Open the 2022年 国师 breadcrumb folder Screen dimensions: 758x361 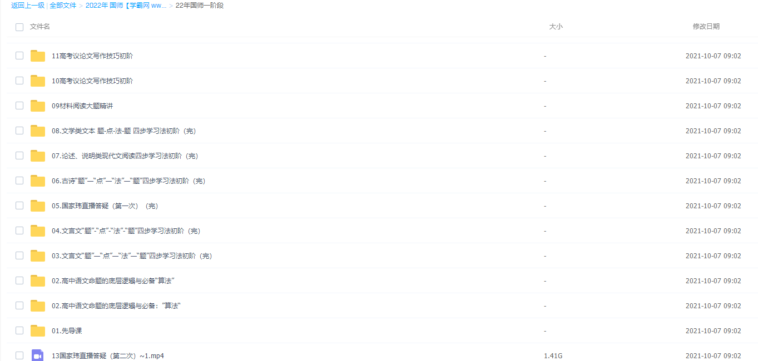click(x=126, y=6)
